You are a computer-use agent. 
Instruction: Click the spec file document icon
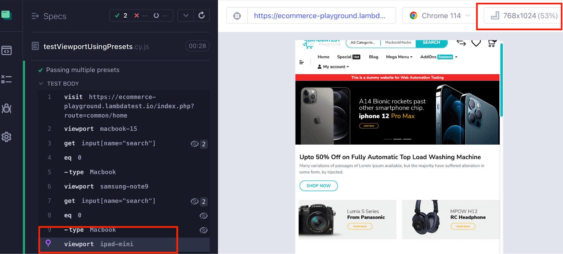point(35,46)
